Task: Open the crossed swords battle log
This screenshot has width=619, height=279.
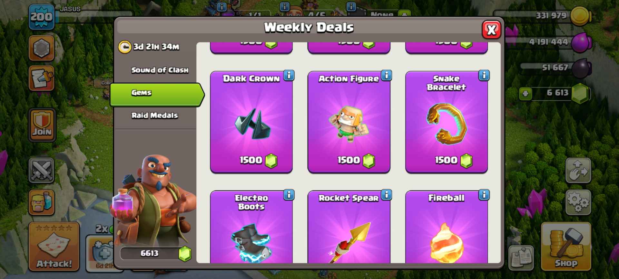Action: [42, 170]
